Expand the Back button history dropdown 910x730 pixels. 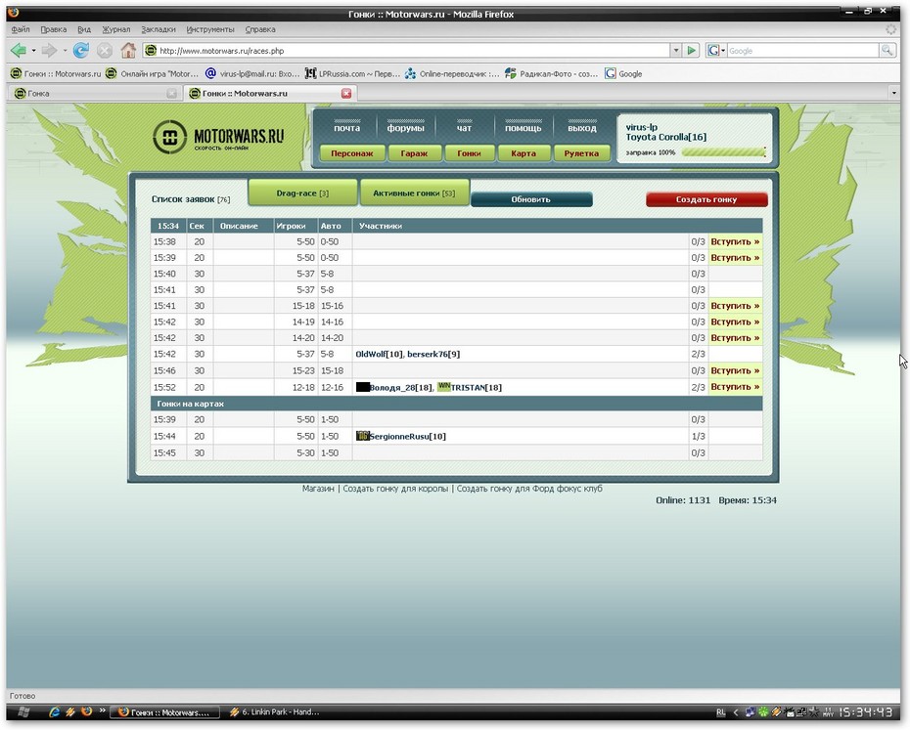pyautogui.click(x=33, y=51)
